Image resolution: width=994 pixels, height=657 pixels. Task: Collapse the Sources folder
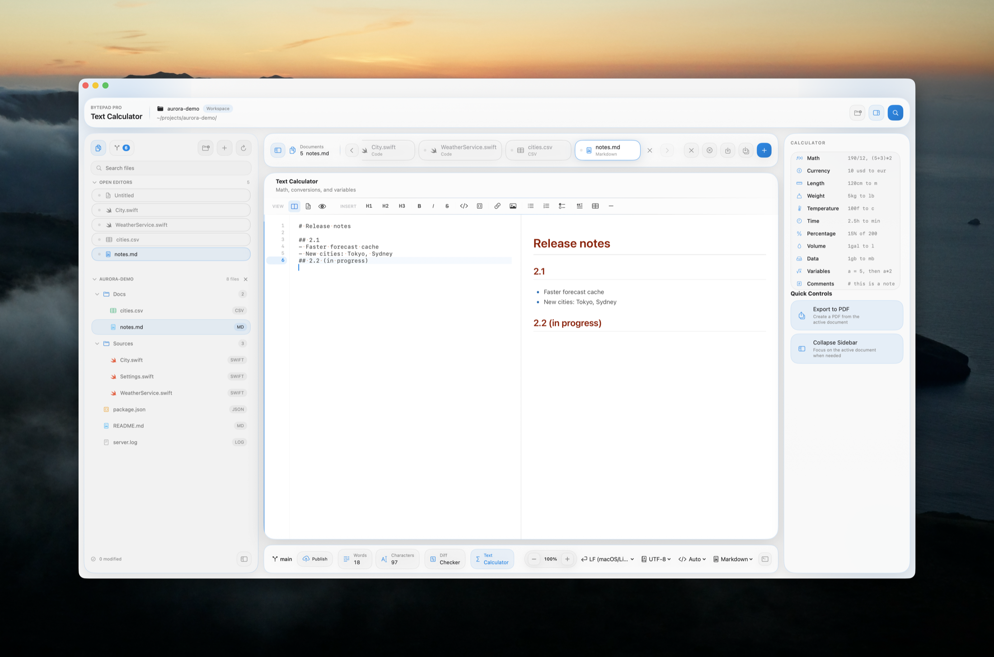click(97, 343)
